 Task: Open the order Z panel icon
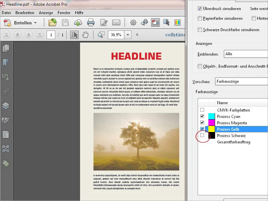[6, 149]
